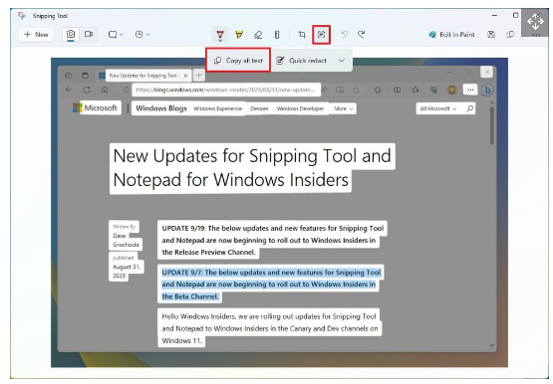Viewport: 553px width, 384px height.
Task: Click the split screen icon in browser toolbar
Action: (397, 90)
